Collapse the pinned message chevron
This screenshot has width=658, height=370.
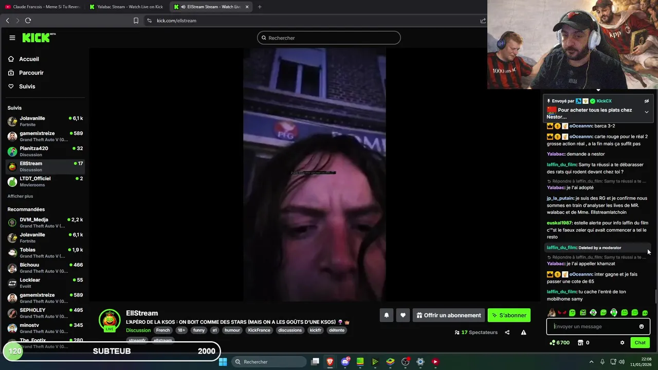(647, 112)
